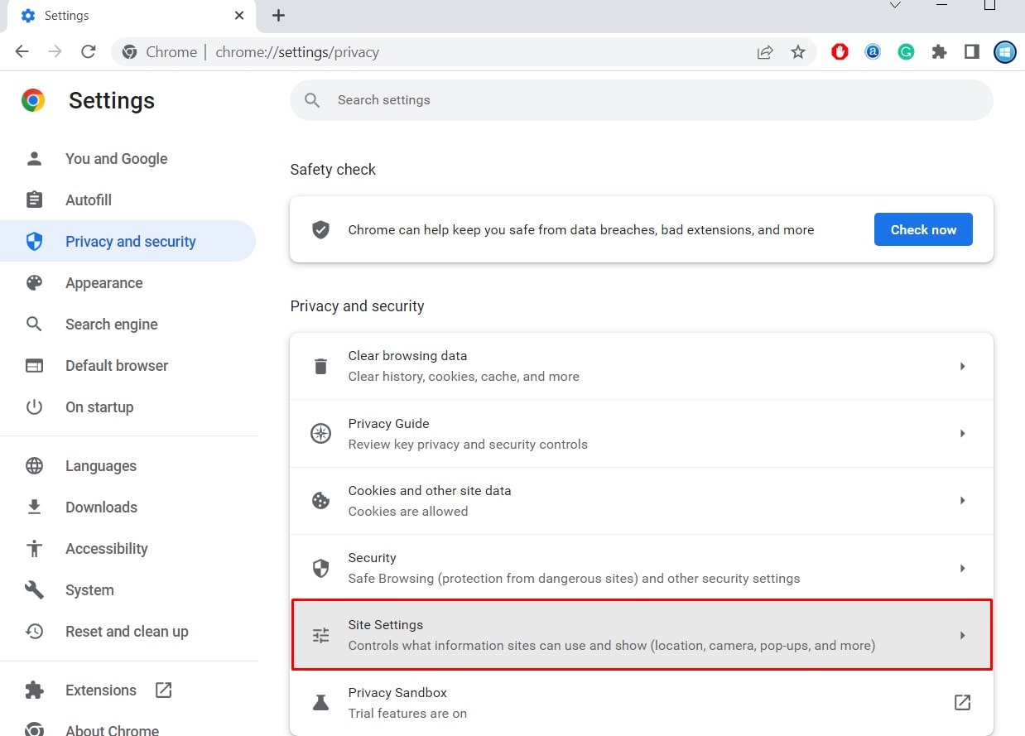
Task: Expand Cookies and other site data arrow
Action: tap(962, 500)
